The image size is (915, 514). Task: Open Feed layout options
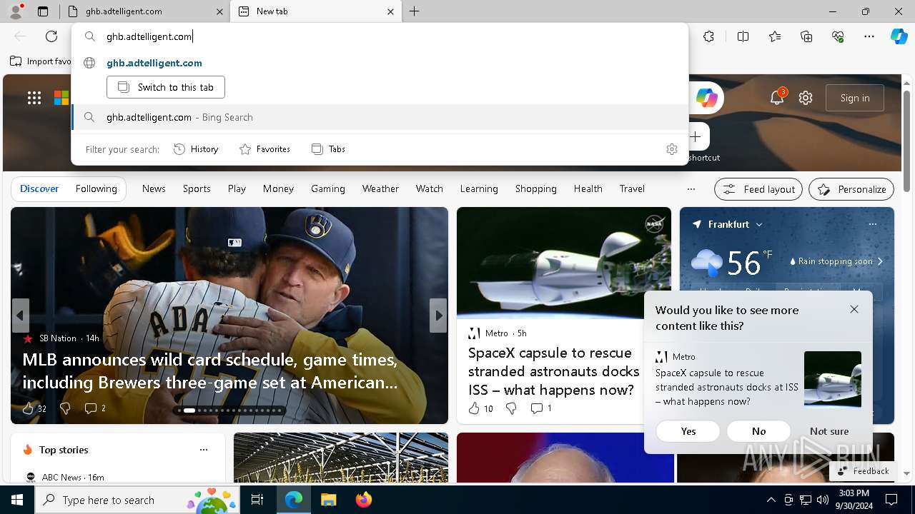coord(758,189)
